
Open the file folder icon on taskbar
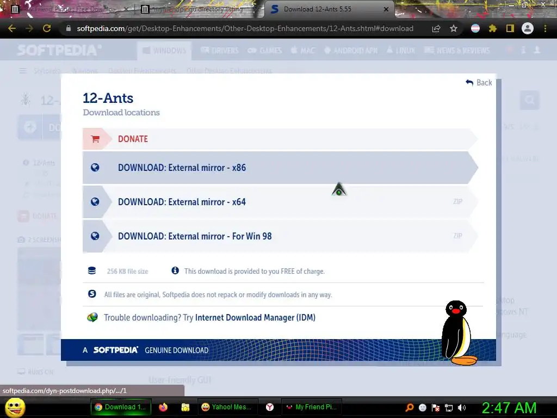(185, 407)
